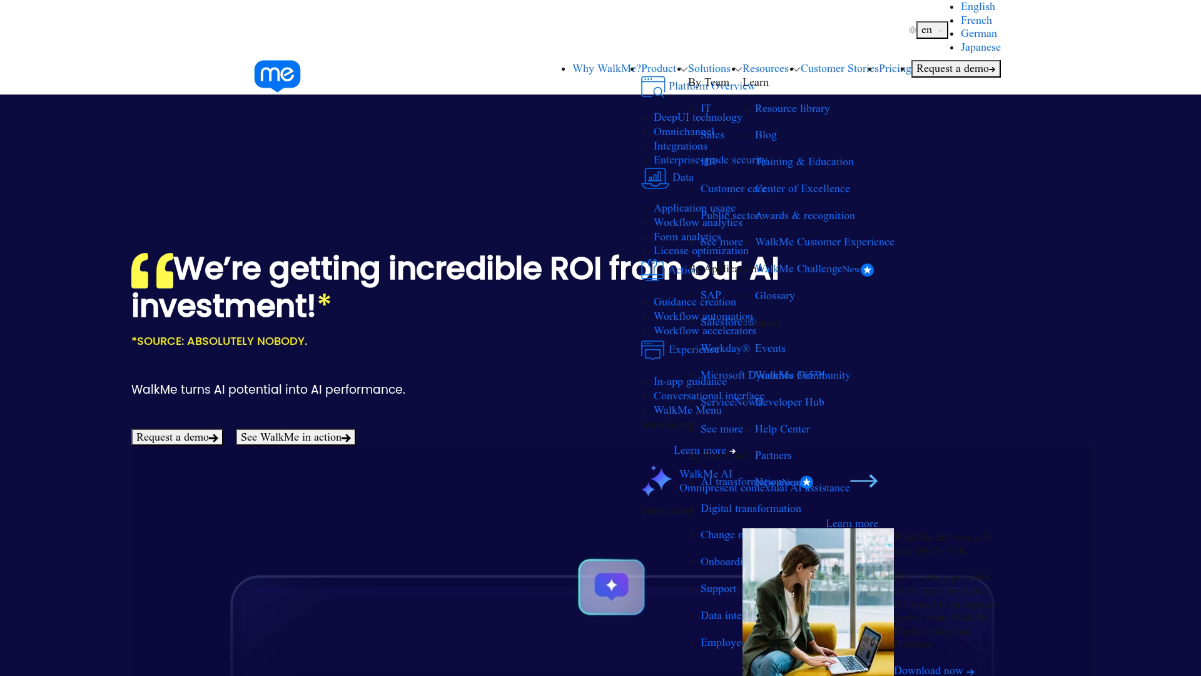Expand the Resources menu chevron
This screenshot has height=676, width=1201.
pyautogui.click(x=796, y=69)
